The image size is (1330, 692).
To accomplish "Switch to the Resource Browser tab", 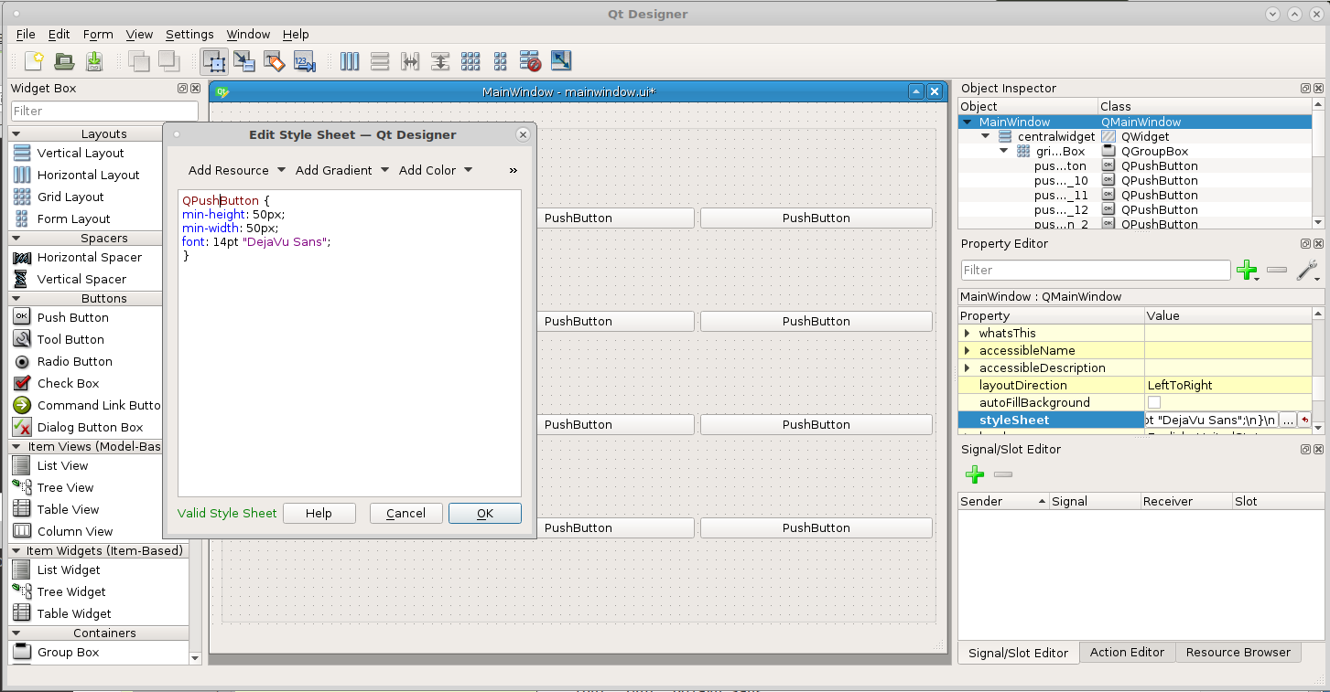I will pos(1238,652).
